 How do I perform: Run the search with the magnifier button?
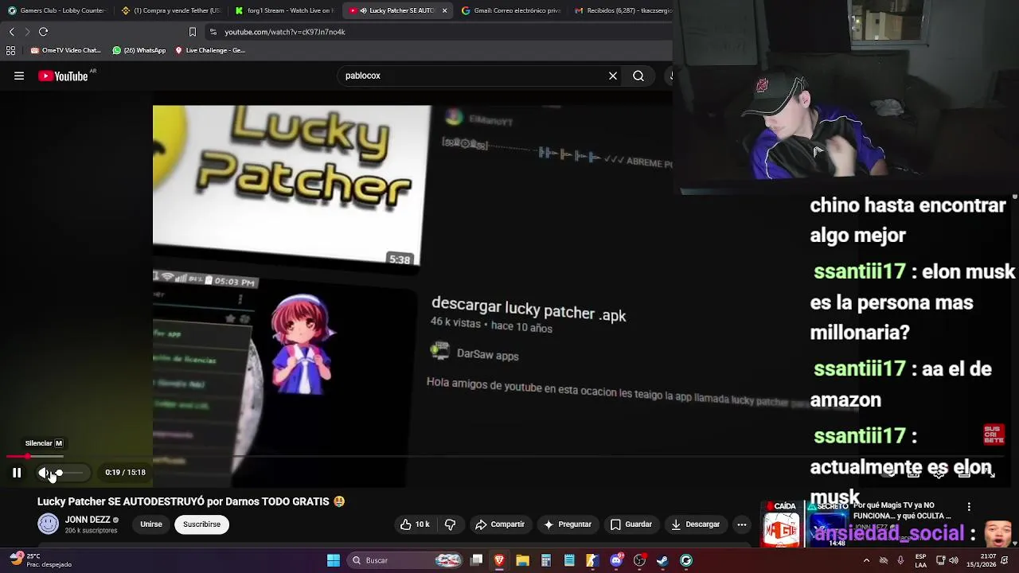638,76
